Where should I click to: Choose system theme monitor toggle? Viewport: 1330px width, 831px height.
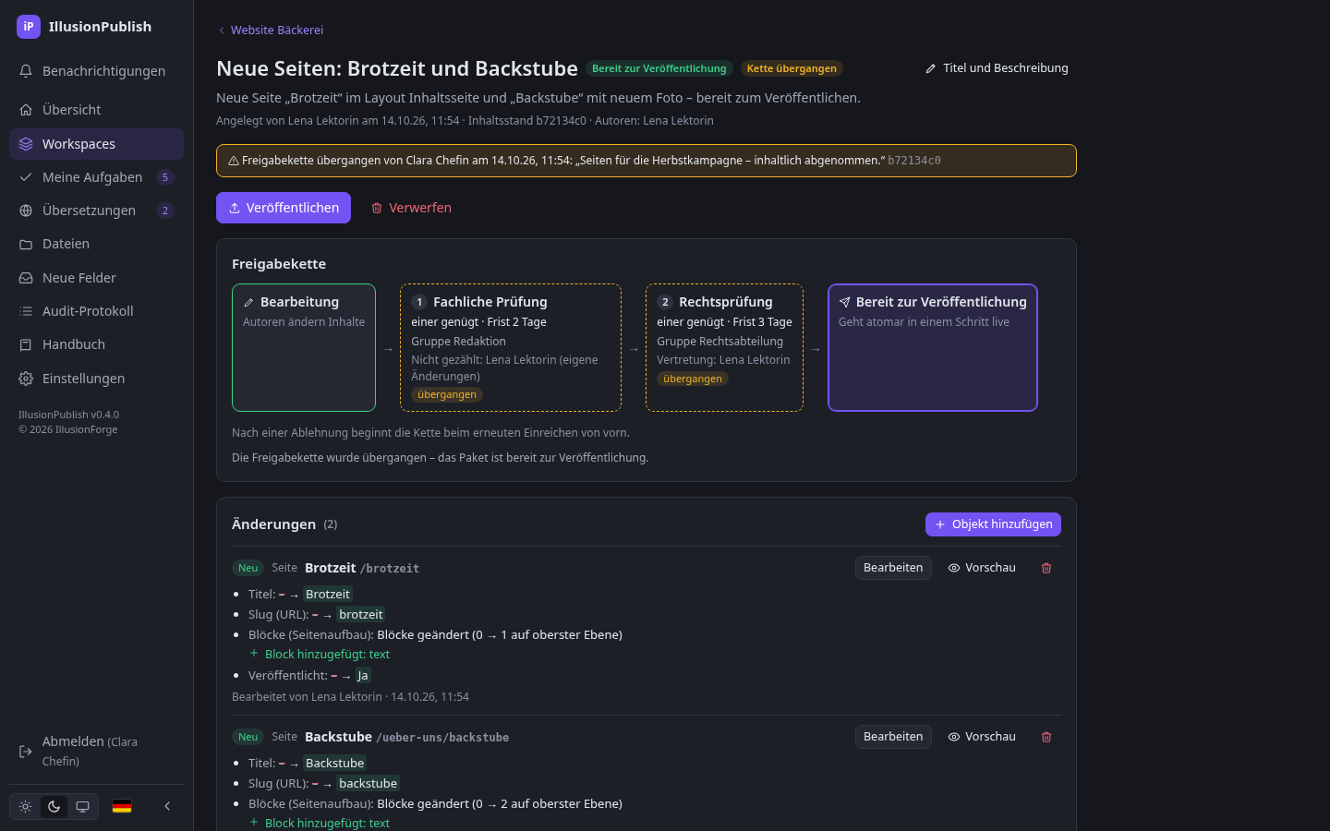click(x=83, y=806)
